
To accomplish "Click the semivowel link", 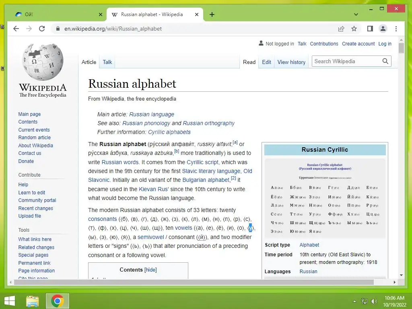I will 150,237.
